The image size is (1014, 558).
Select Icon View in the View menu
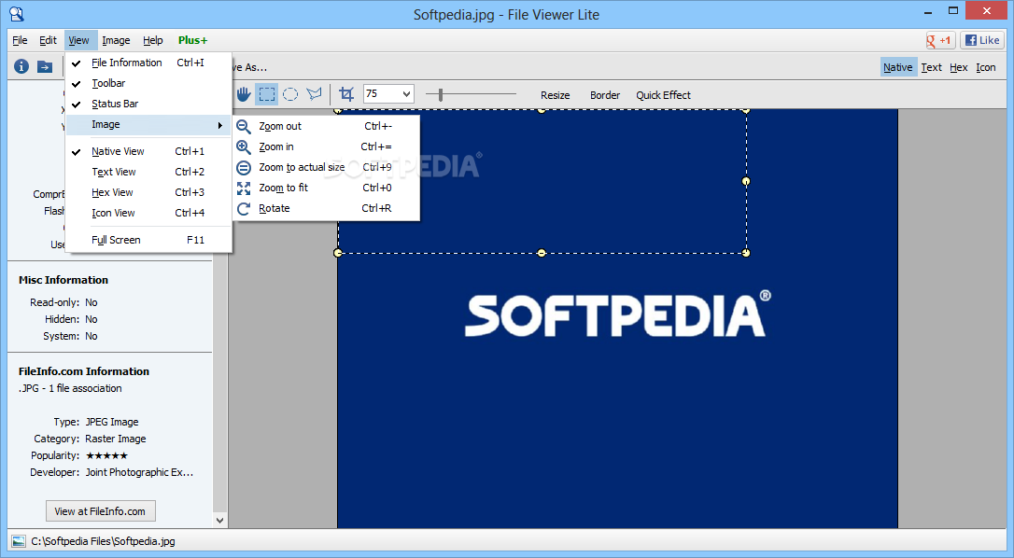coord(148,214)
